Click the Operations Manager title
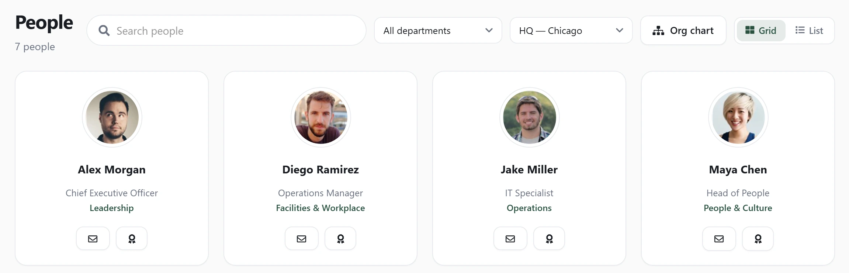This screenshot has width=849, height=273. 320,193
